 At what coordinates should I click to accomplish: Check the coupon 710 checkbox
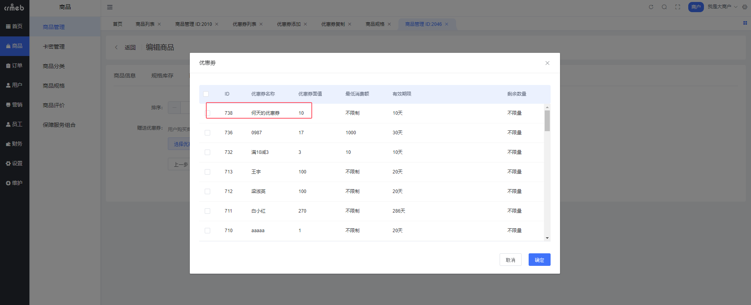pyautogui.click(x=207, y=231)
